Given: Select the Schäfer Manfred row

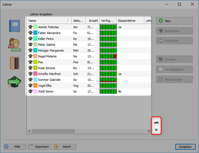Looking at the screenshot, I should click(89, 74).
